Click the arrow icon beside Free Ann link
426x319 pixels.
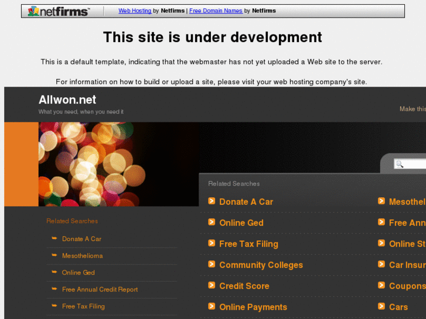click(381, 222)
